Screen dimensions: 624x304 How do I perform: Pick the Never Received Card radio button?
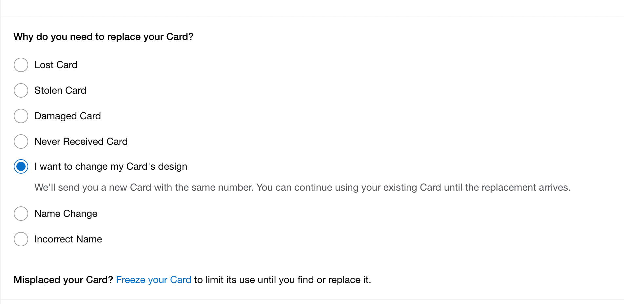[21, 142]
